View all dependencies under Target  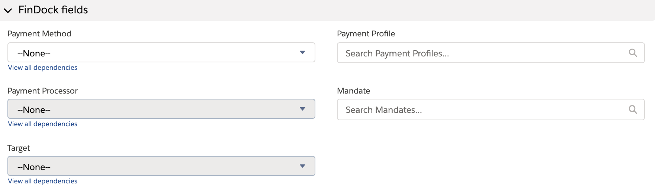(43, 181)
